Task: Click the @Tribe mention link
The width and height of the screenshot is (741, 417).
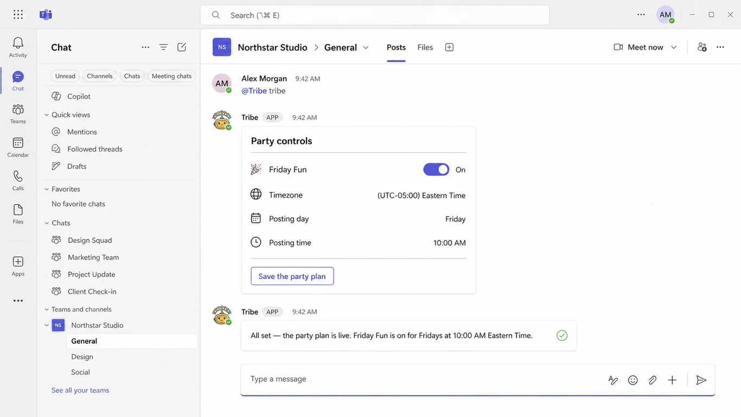Action: [x=254, y=91]
